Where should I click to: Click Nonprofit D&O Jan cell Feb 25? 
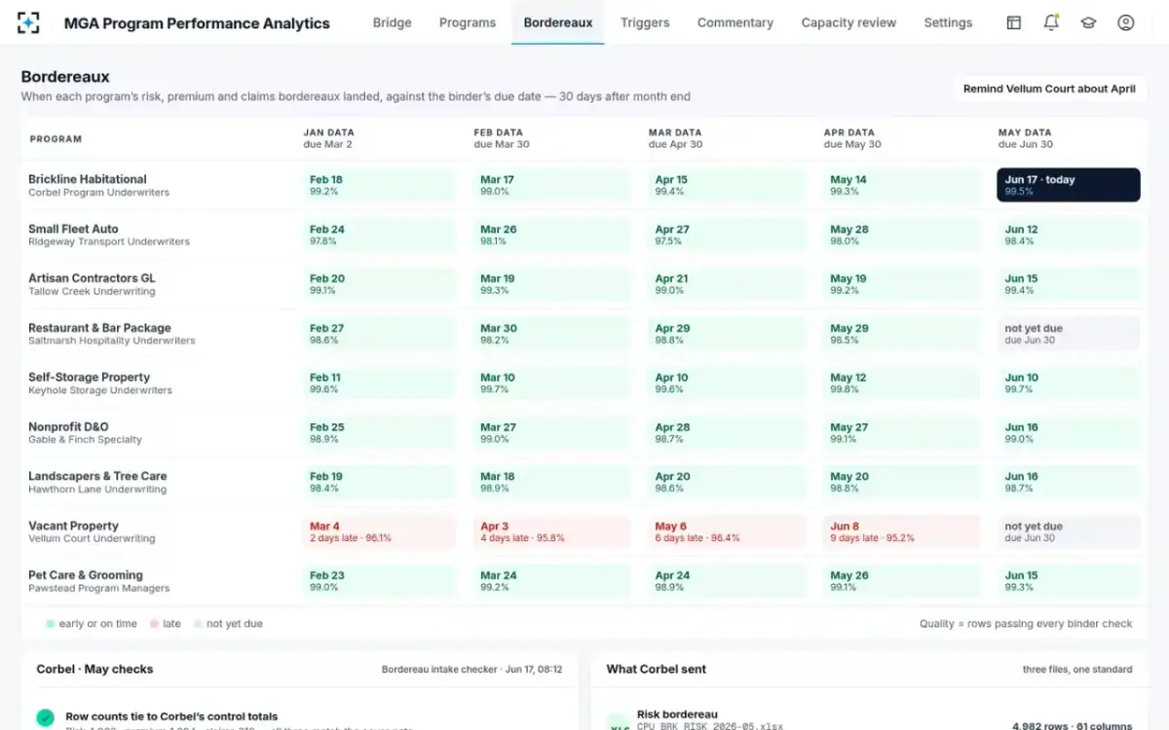tap(378, 432)
